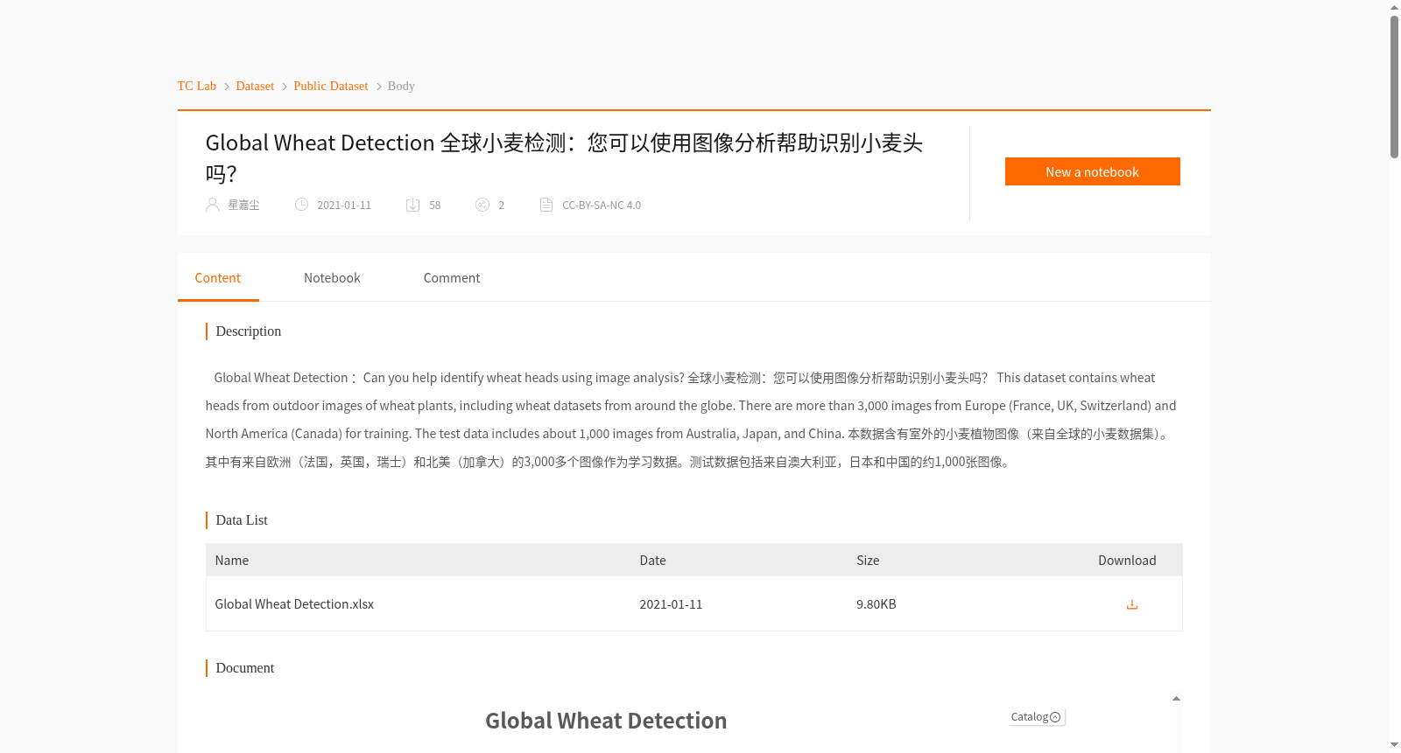Download Global Wheat Detection.xlsx via download icon

click(1131, 604)
